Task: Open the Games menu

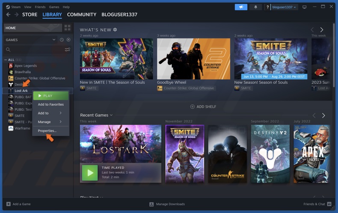Action: [x=54, y=7]
